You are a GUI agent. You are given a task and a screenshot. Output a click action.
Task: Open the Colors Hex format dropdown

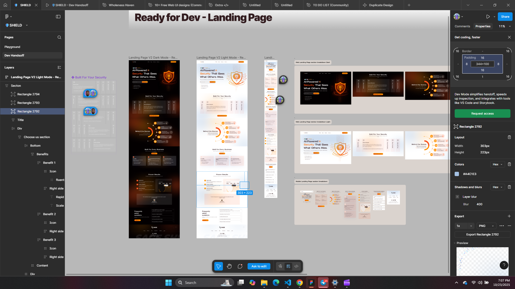pyautogui.click(x=498, y=164)
